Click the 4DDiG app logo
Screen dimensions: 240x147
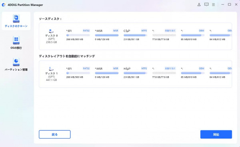(4, 5)
